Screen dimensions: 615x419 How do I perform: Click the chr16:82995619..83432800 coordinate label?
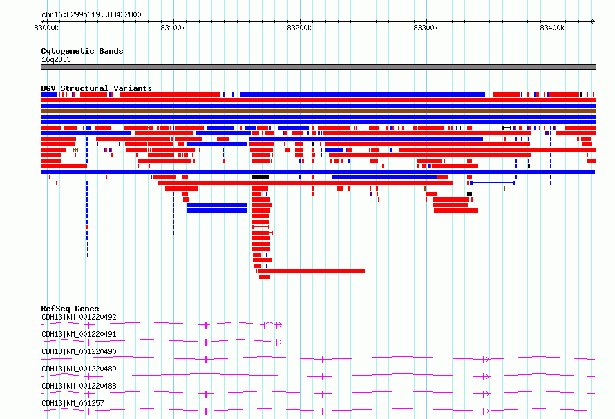pos(91,14)
